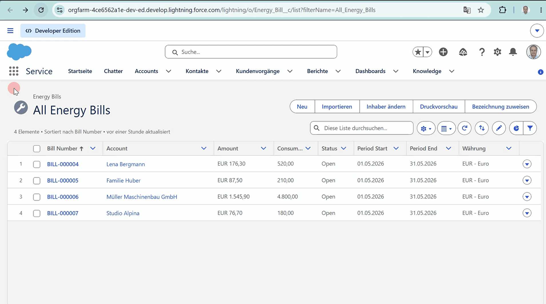The height and width of the screenshot is (304, 546).
Task: Open the help question mark icon
Action: (x=482, y=52)
